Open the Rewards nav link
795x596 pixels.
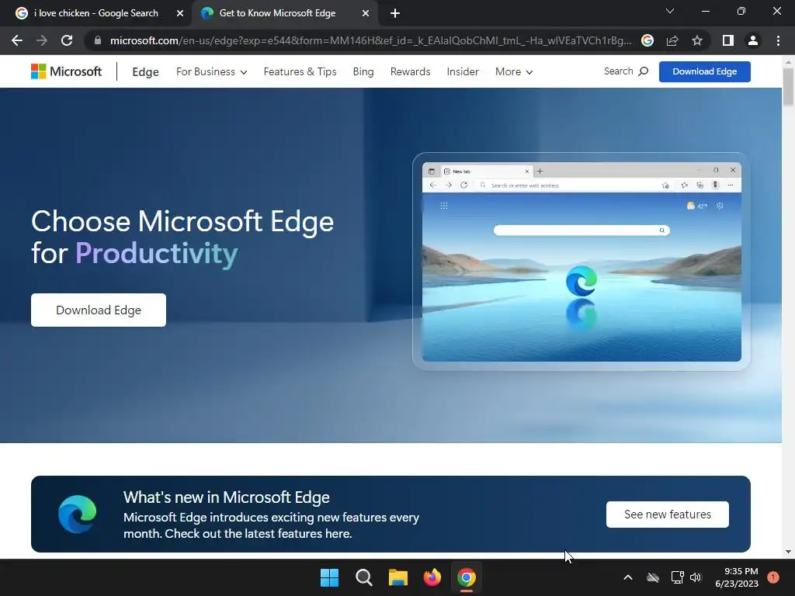(x=410, y=72)
